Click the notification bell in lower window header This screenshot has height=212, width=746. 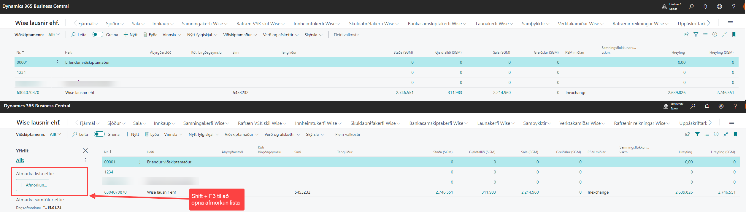point(707,106)
